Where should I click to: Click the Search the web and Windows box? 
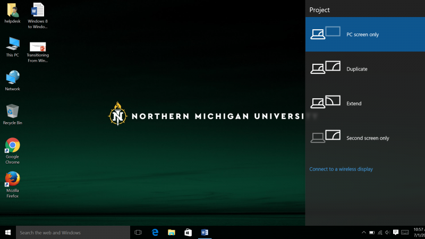click(73, 232)
